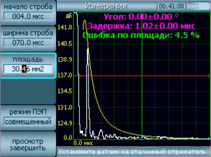Viewport: 211px width, 157px height.
Task: Click the 070.0 мкс strobe width field
Action: pyautogui.click(x=28, y=42)
